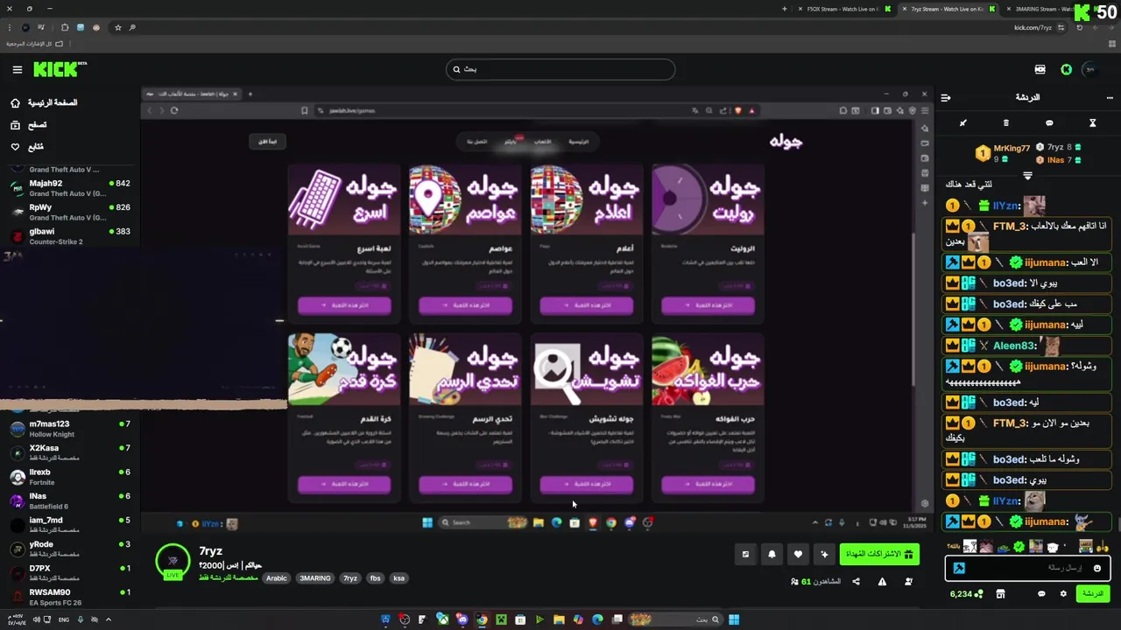Select game button under أعلام card
This screenshot has height=630, width=1121.
pos(587,305)
